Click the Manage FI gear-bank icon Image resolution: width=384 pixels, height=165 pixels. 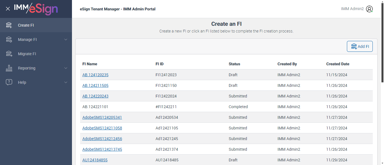pyautogui.click(x=9, y=39)
